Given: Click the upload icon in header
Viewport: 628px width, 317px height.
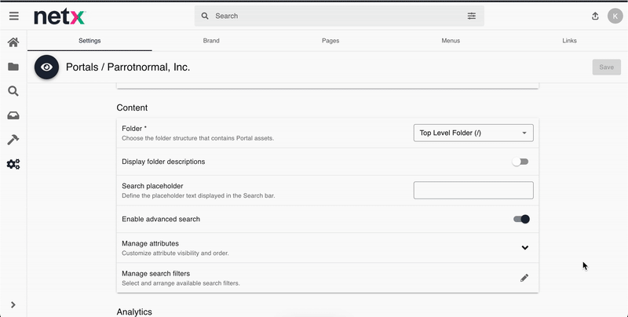Looking at the screenshot, I should pyautogui.click(x=595, y=16).
